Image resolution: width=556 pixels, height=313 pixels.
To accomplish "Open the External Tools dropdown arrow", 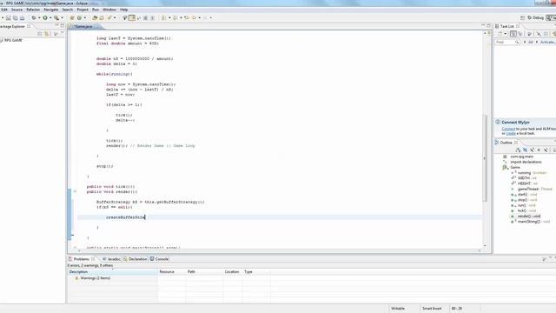I will pos(62,17).
